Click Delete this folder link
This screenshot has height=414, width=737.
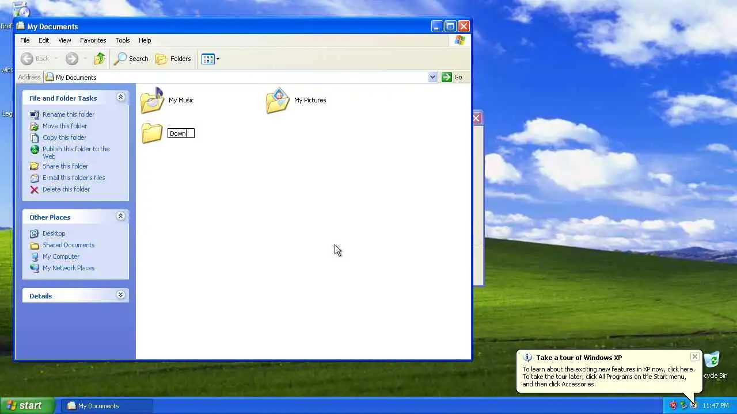pos(66,189)
